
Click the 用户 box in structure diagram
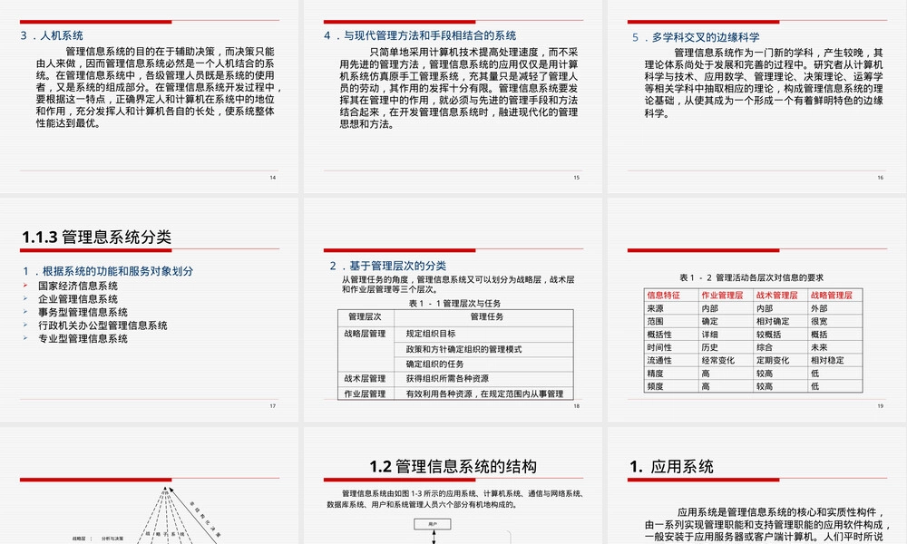pyautogui.click(x=433, y=524)
